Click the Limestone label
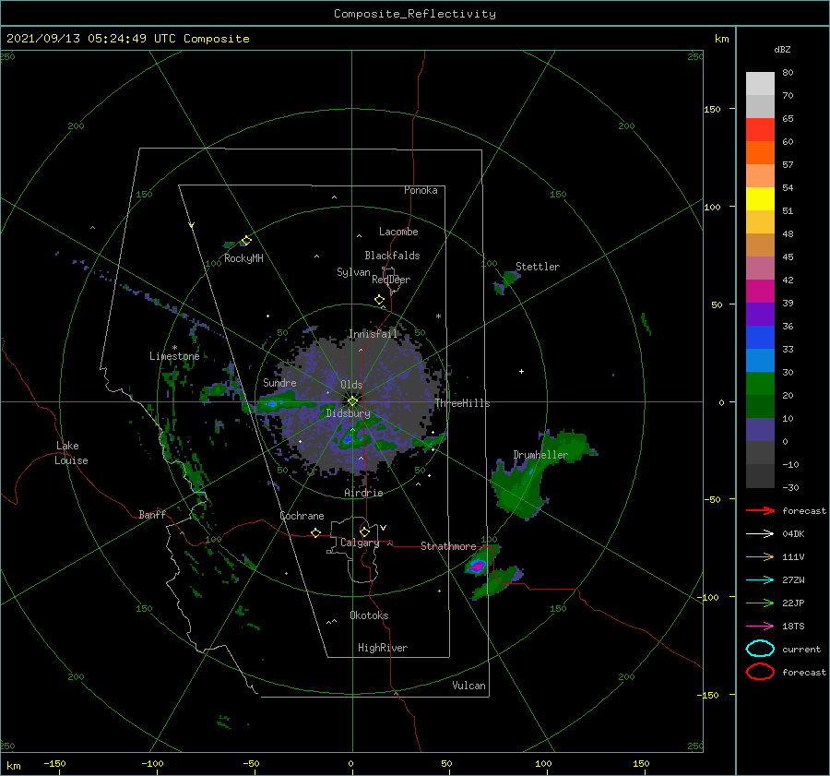This screenshot has width=830, height=776. (174, 356)
